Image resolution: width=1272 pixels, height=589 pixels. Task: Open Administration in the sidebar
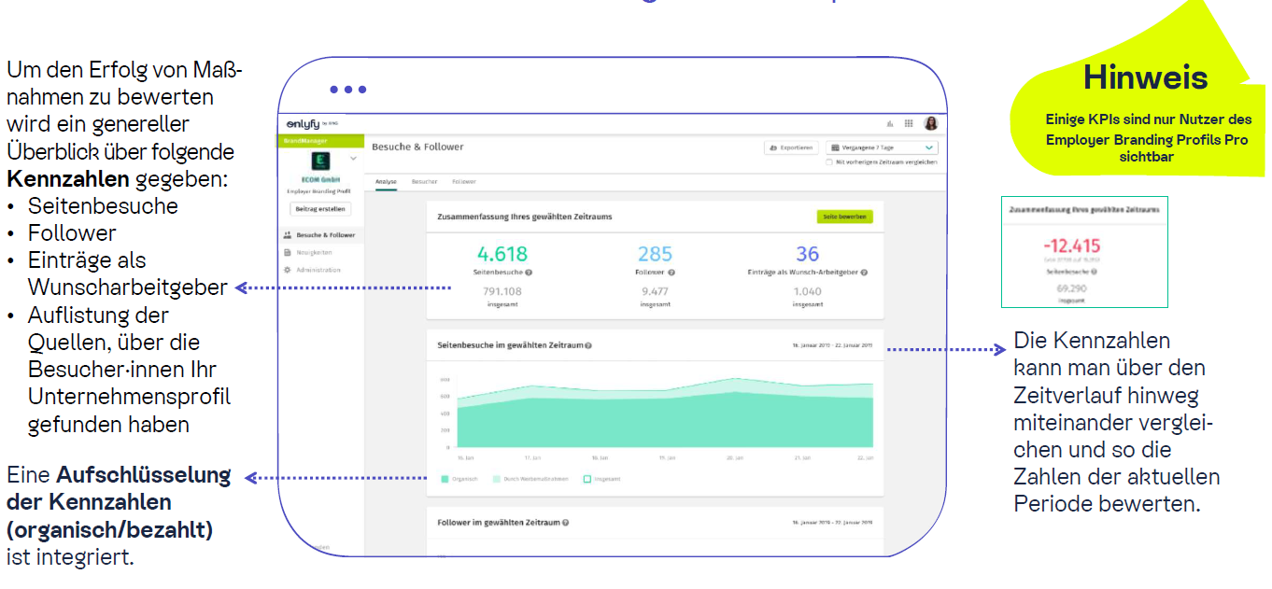click(x=318, y=270)
